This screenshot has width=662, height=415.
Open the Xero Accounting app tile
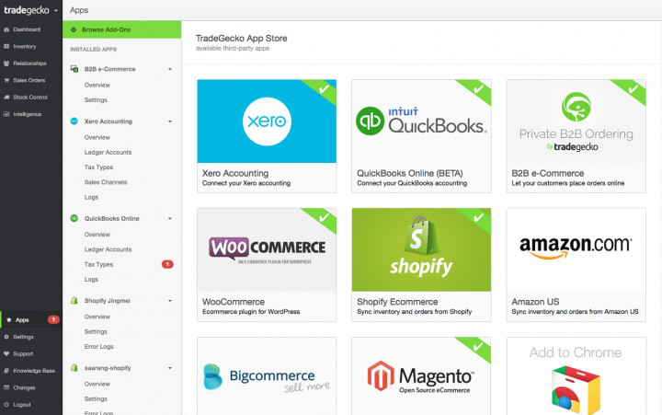click(x=267, y=136)
